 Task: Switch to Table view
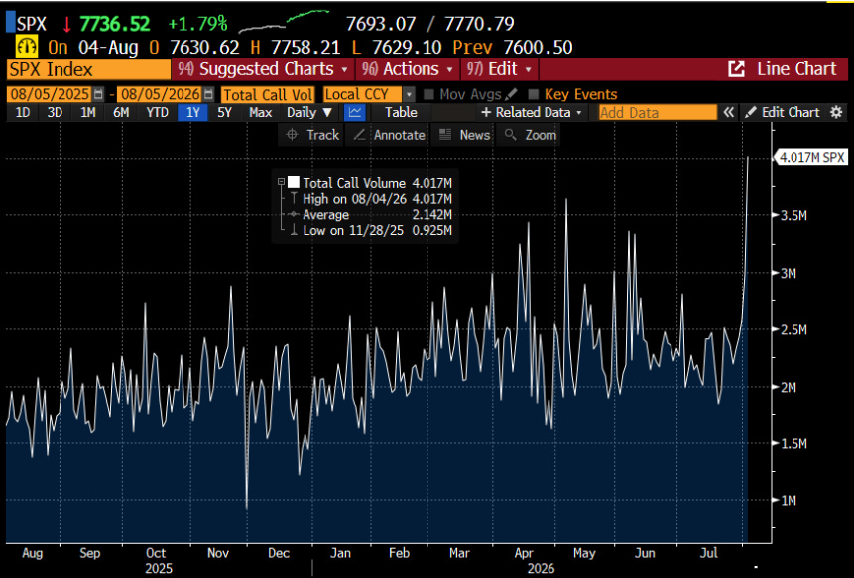401,112
